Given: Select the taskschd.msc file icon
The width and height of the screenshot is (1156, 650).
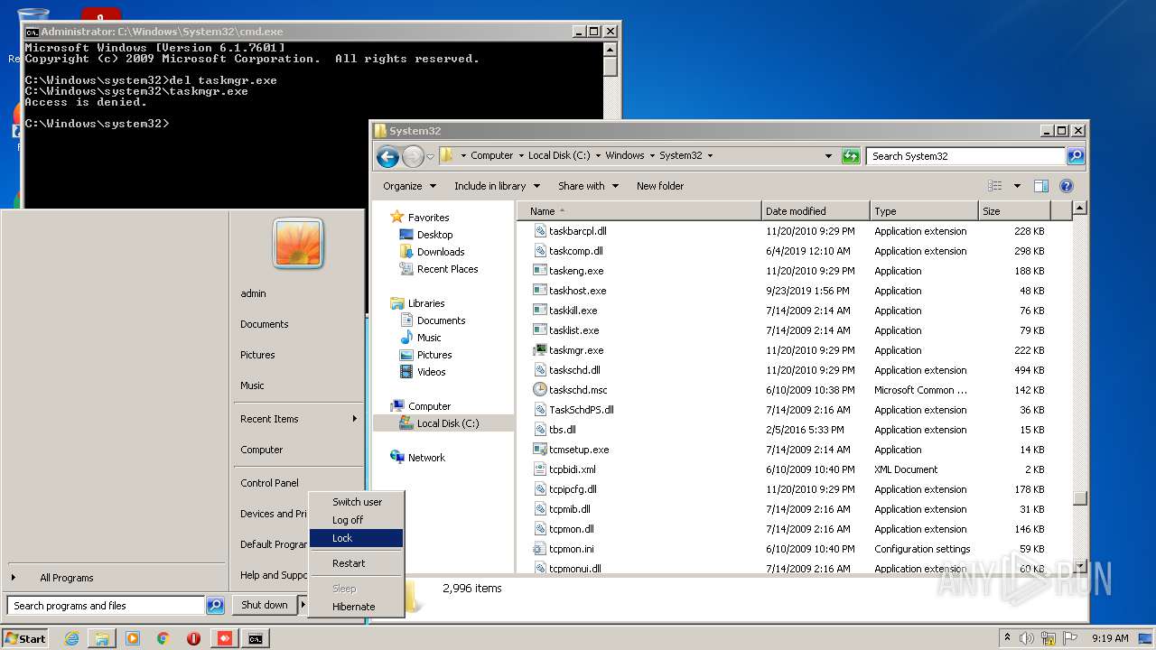Looking at the screenshot, I should pos(540,390).
